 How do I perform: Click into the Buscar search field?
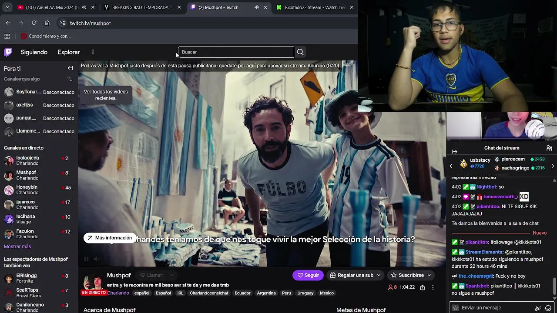point(236,52)
